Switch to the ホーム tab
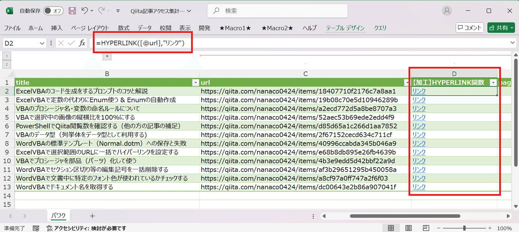The image size is (519, 232). point(35,28)
